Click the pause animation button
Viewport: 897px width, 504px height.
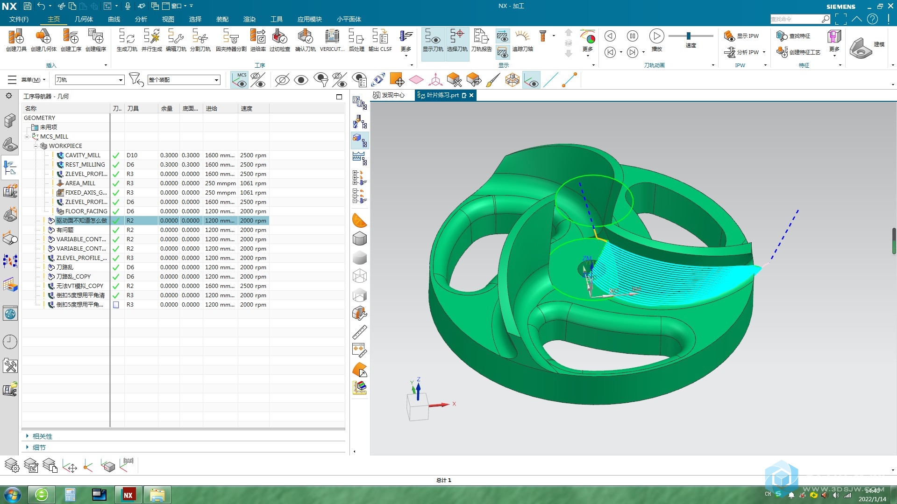(x=632, y=36)
